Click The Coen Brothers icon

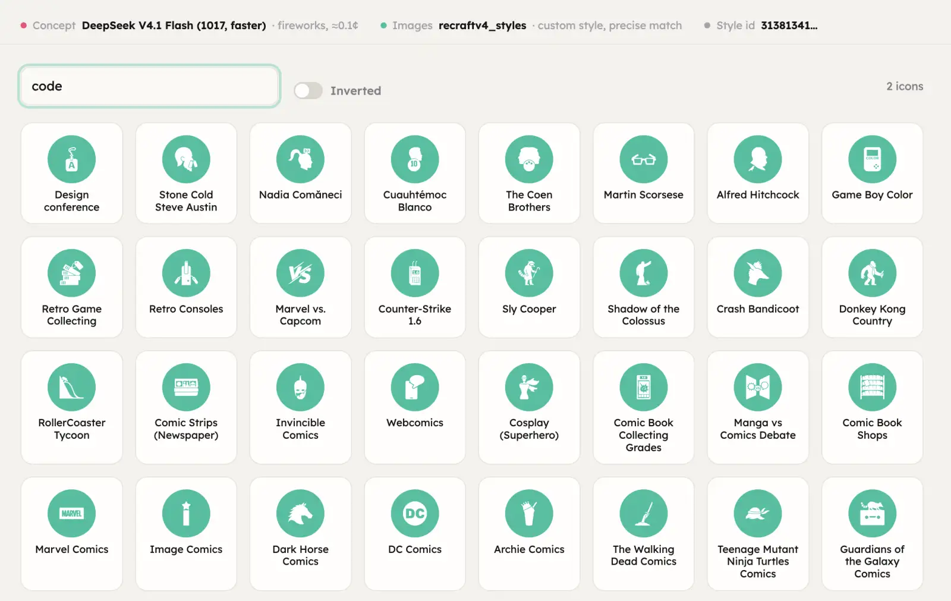pos(529,159)
